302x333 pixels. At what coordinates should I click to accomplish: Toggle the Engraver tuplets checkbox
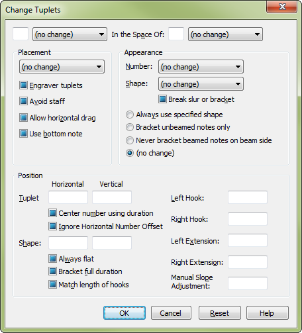[x=23, y=85]
